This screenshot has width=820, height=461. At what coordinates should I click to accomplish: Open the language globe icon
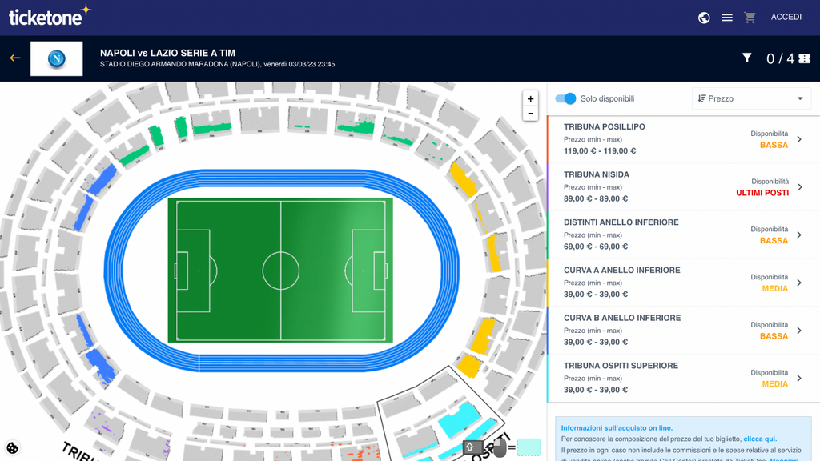click(x=704, y=18)
